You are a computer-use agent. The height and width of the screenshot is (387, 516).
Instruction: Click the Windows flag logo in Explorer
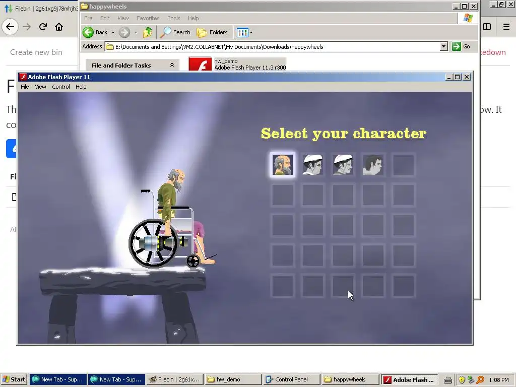(468, 18)
